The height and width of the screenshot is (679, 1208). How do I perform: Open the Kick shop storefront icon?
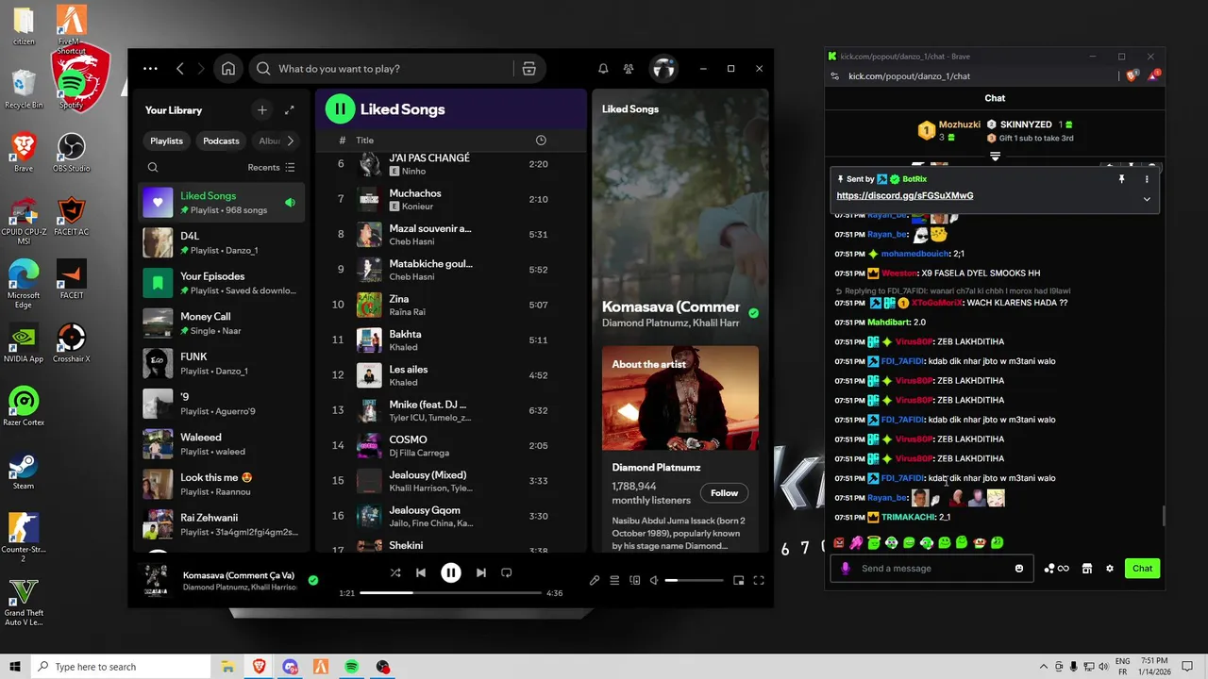(x=1086, y=569)
